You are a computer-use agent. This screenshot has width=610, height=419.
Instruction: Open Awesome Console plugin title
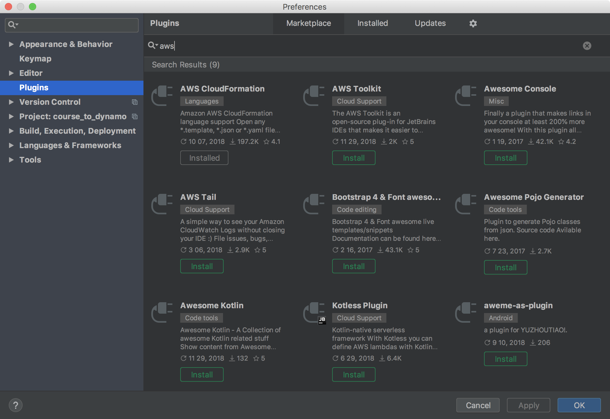[520, 89]
